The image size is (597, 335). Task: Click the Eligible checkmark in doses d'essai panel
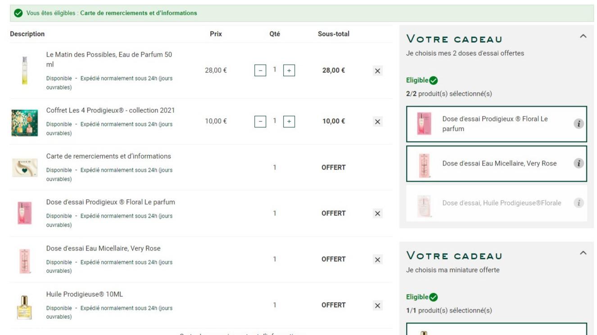click(434, 80)
